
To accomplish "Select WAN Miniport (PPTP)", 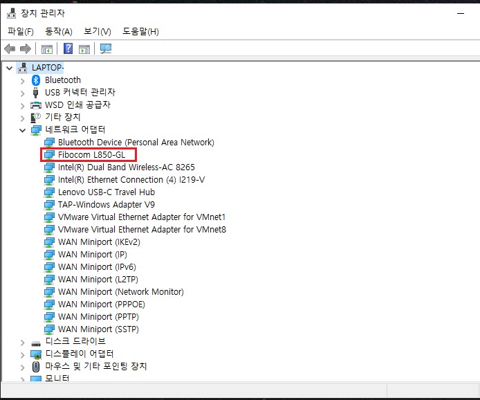I will 99,317.
